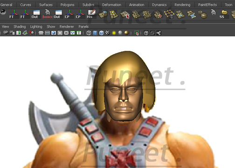
Task: Toggle the Safe Action display
Action: pos(73,33)
